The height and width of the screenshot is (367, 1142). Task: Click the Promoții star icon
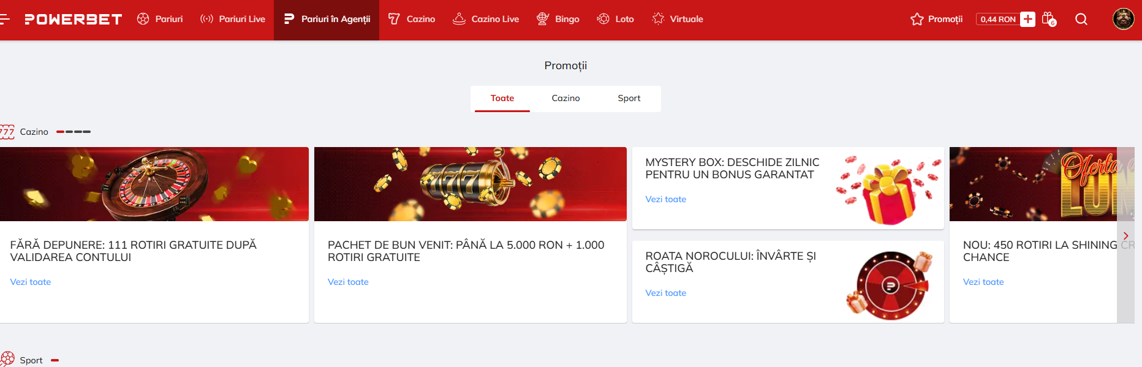click(917, 19)
